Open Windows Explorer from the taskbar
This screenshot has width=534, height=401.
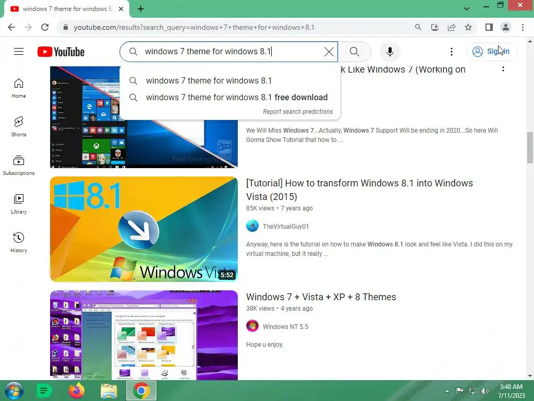point(109,391)
